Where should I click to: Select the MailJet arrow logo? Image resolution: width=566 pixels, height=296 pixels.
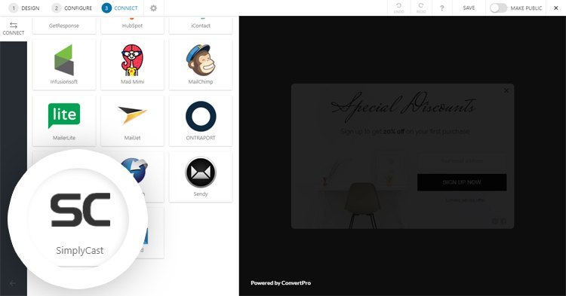(x=132, y=115)
